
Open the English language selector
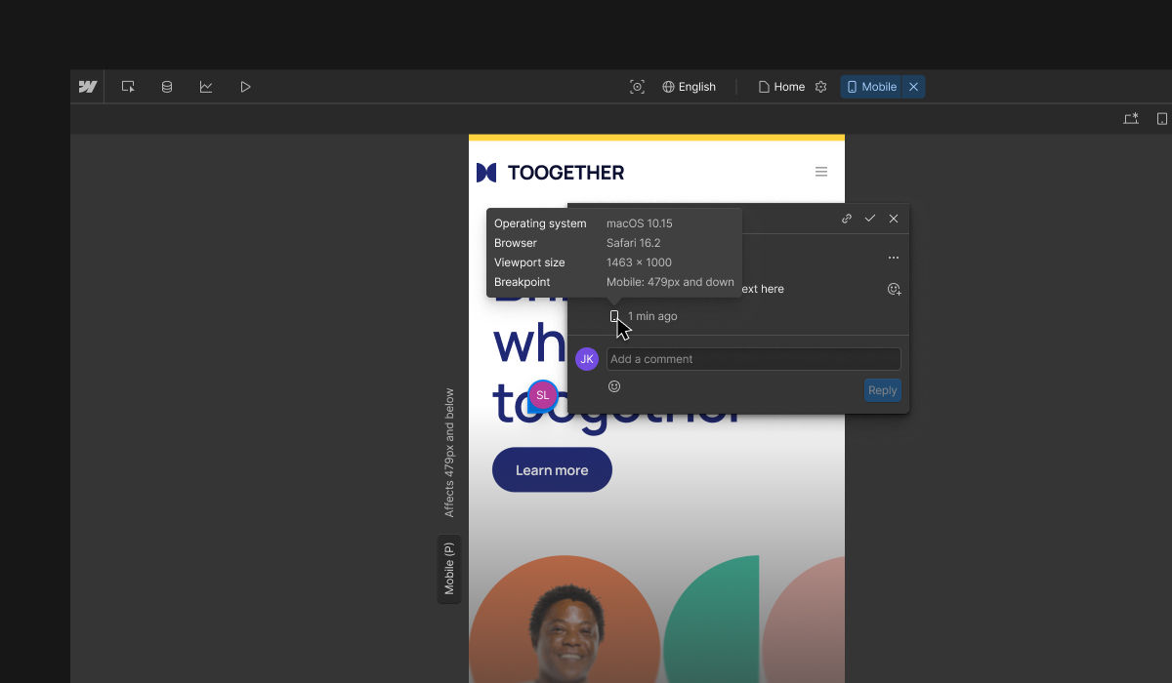pos(697,86)
